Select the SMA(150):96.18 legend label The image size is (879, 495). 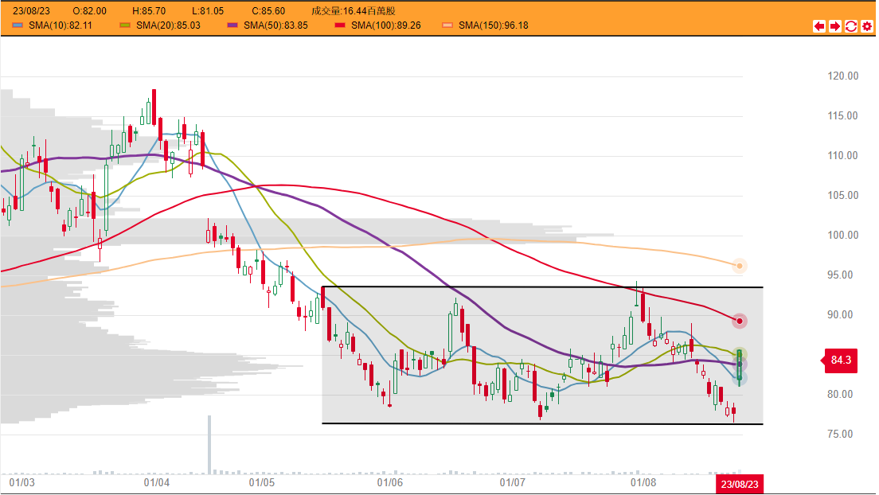click(494, 25)
